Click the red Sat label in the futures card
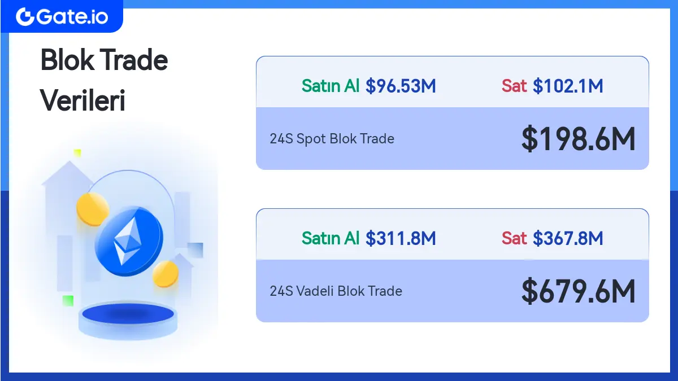This screenshot has height=381, width=678. point(514,238)
